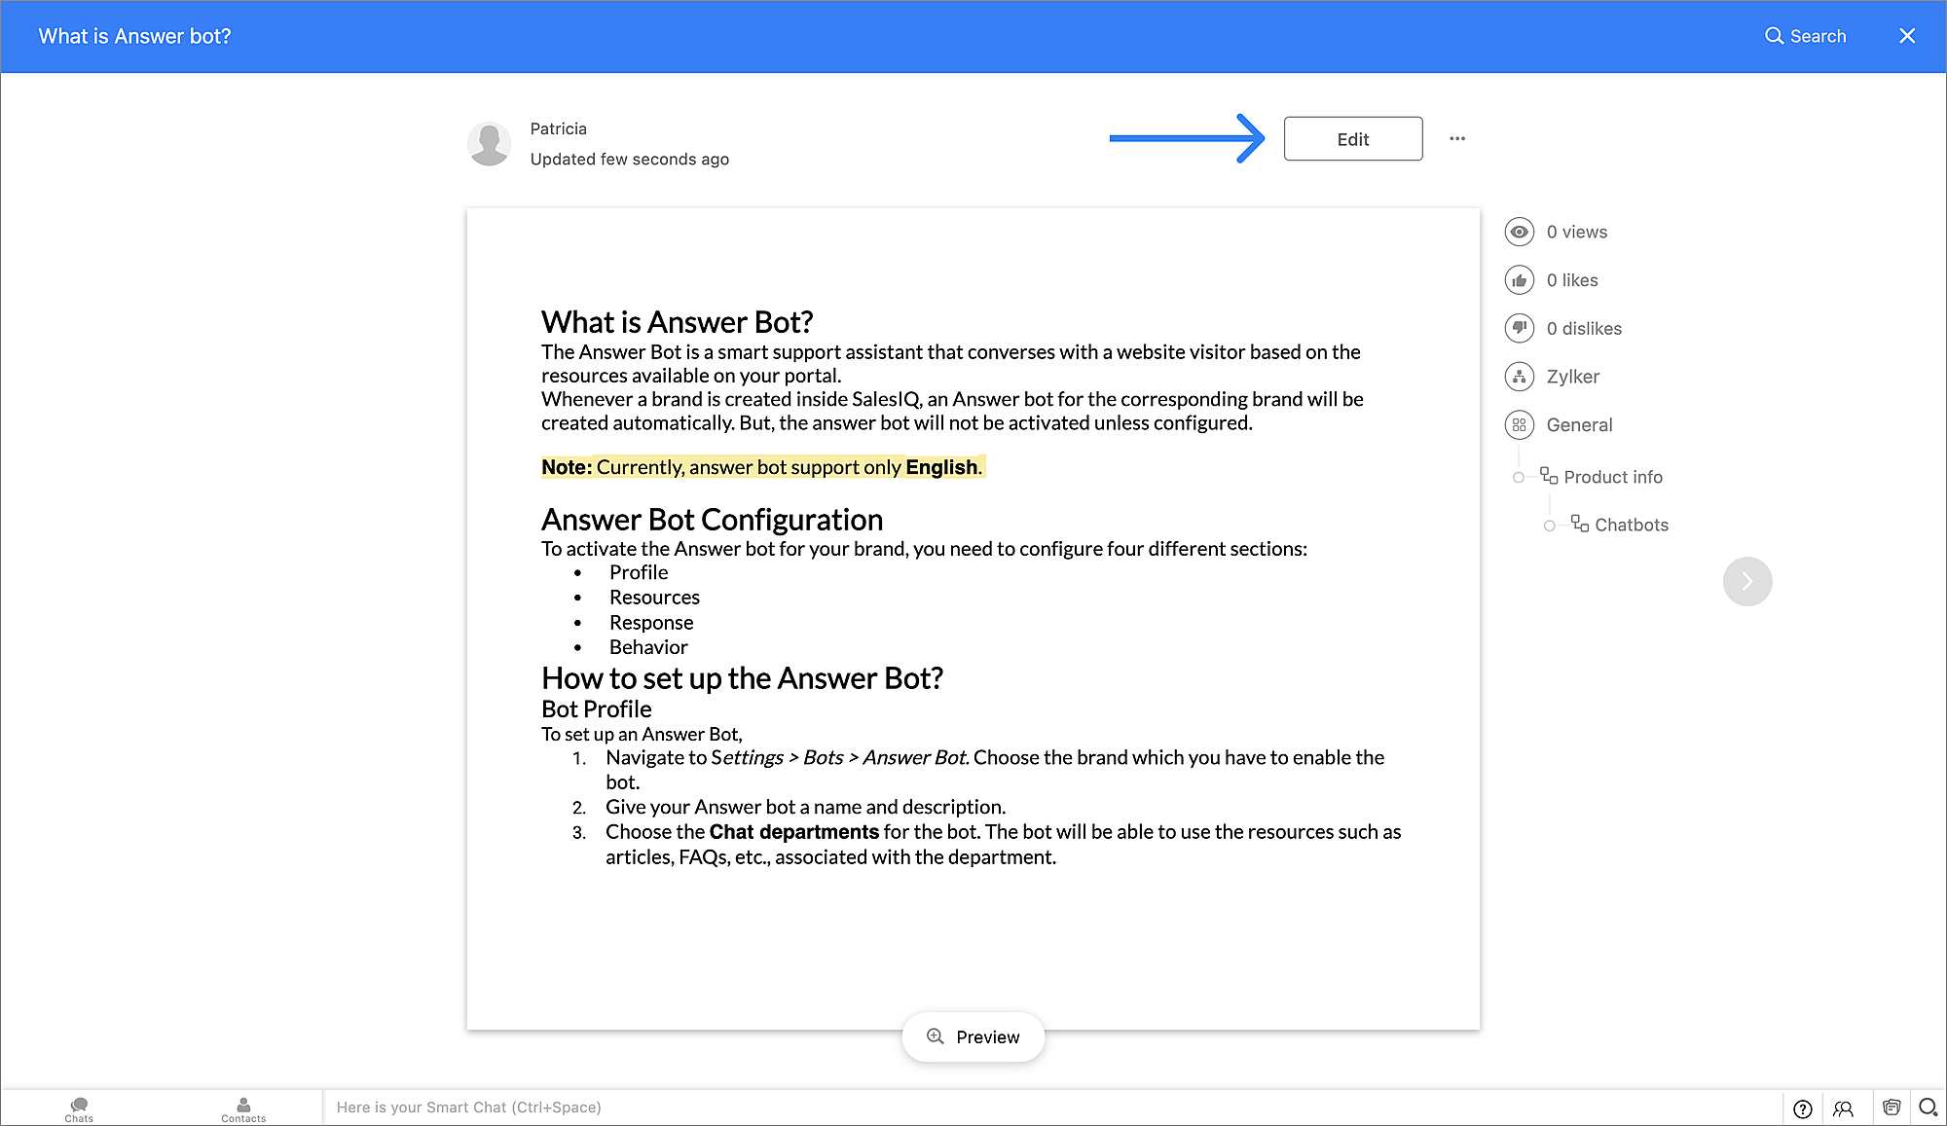Open the three-dot more options menu
The image size is (1947, 1126).
click(1456, 138)
